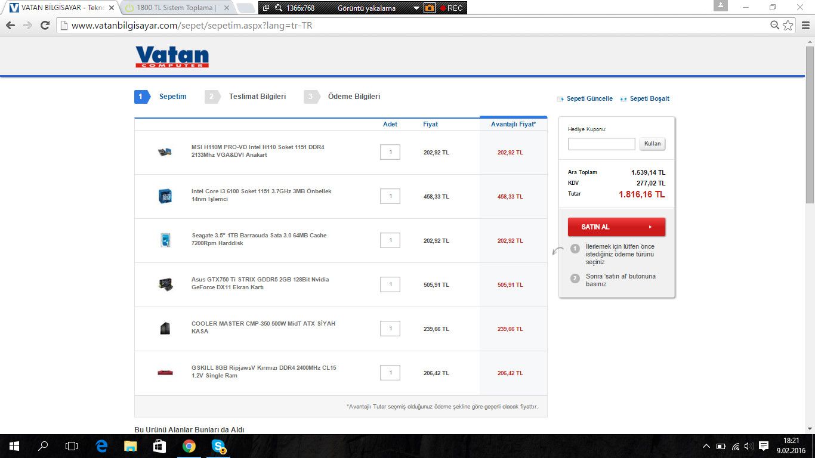Open Task View from the taskbar
Image resolution: width=815 pixels, height=458 pixels.
[x=72, y=446]
